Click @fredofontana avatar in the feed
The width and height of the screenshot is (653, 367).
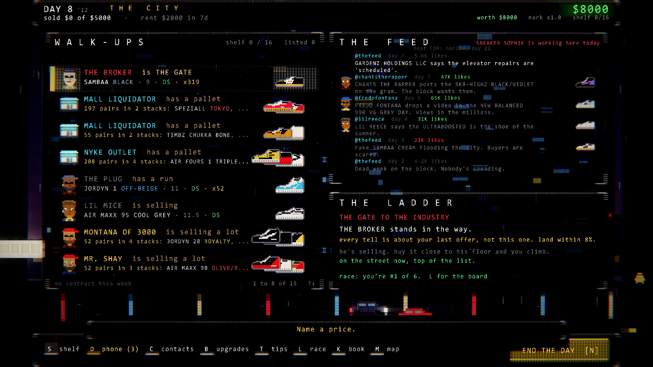click(346, 104)
